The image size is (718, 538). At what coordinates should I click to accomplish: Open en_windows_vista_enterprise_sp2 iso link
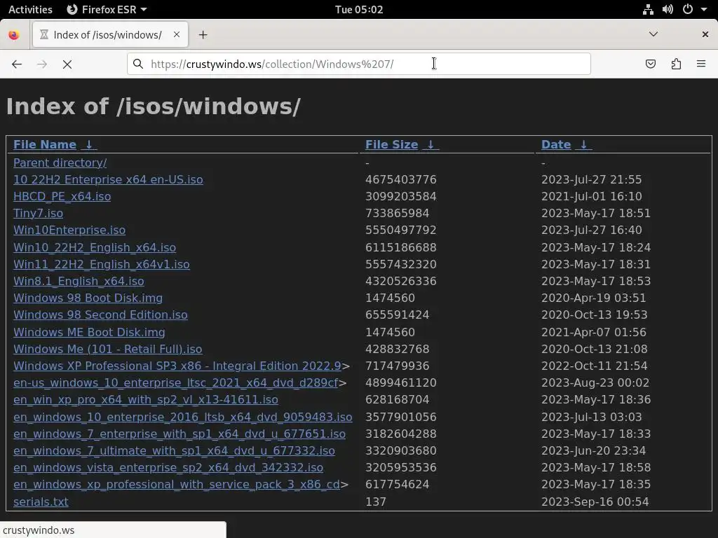point(168,467)
